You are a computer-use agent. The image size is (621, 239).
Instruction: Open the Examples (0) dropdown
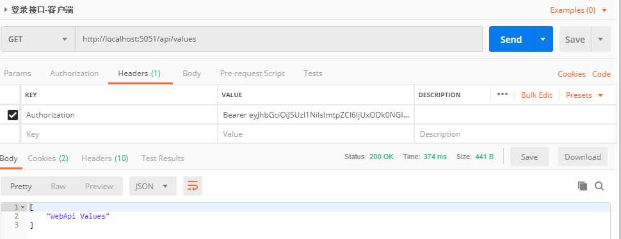pyautogui.click(x=578, y=10)
